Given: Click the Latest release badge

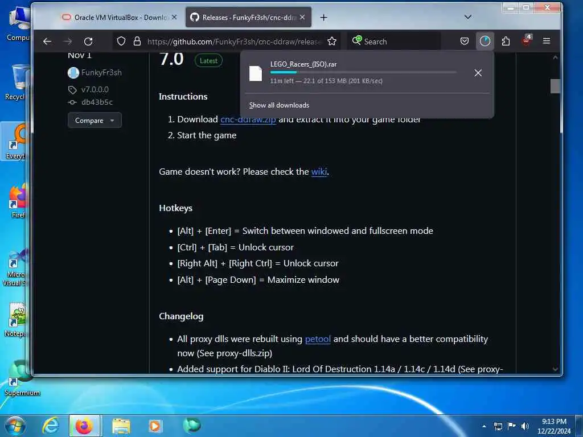Looking at the screenshot, I should coord(208,60).
